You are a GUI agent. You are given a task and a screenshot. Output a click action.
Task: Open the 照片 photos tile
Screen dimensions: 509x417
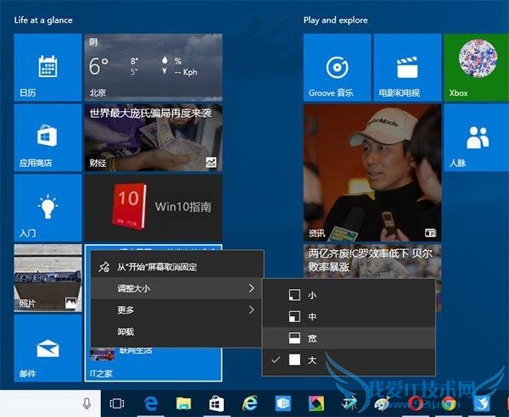click(x=48, y=277)
